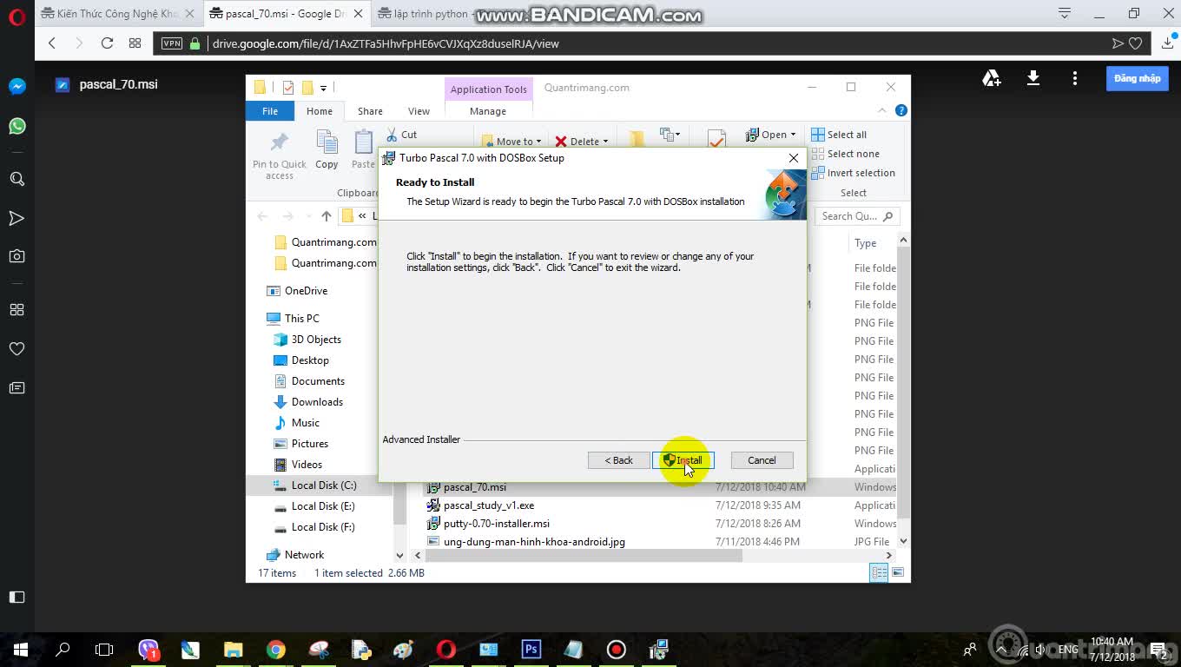Switch to Large icons view in status bar
The width and height of the screenshot is (1181, 667).
tap(898, 572)
